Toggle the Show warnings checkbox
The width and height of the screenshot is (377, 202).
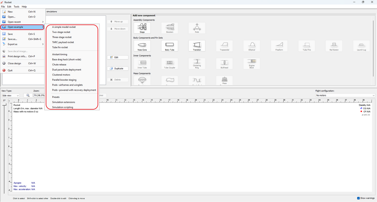(x=358, y=198)
